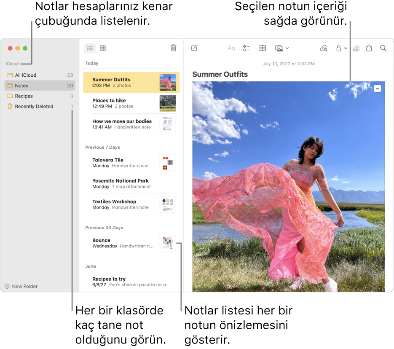Insert a table into the note
Viewport: 394px width, 349px height.
click(262, 48)
